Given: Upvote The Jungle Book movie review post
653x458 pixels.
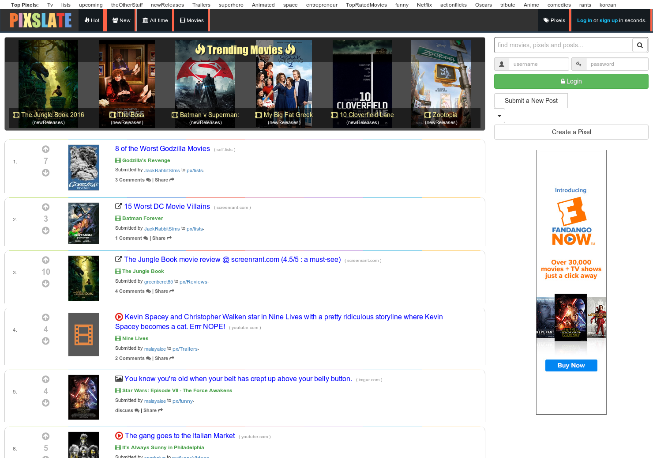Looking at the screenshot, I should 45,260.
